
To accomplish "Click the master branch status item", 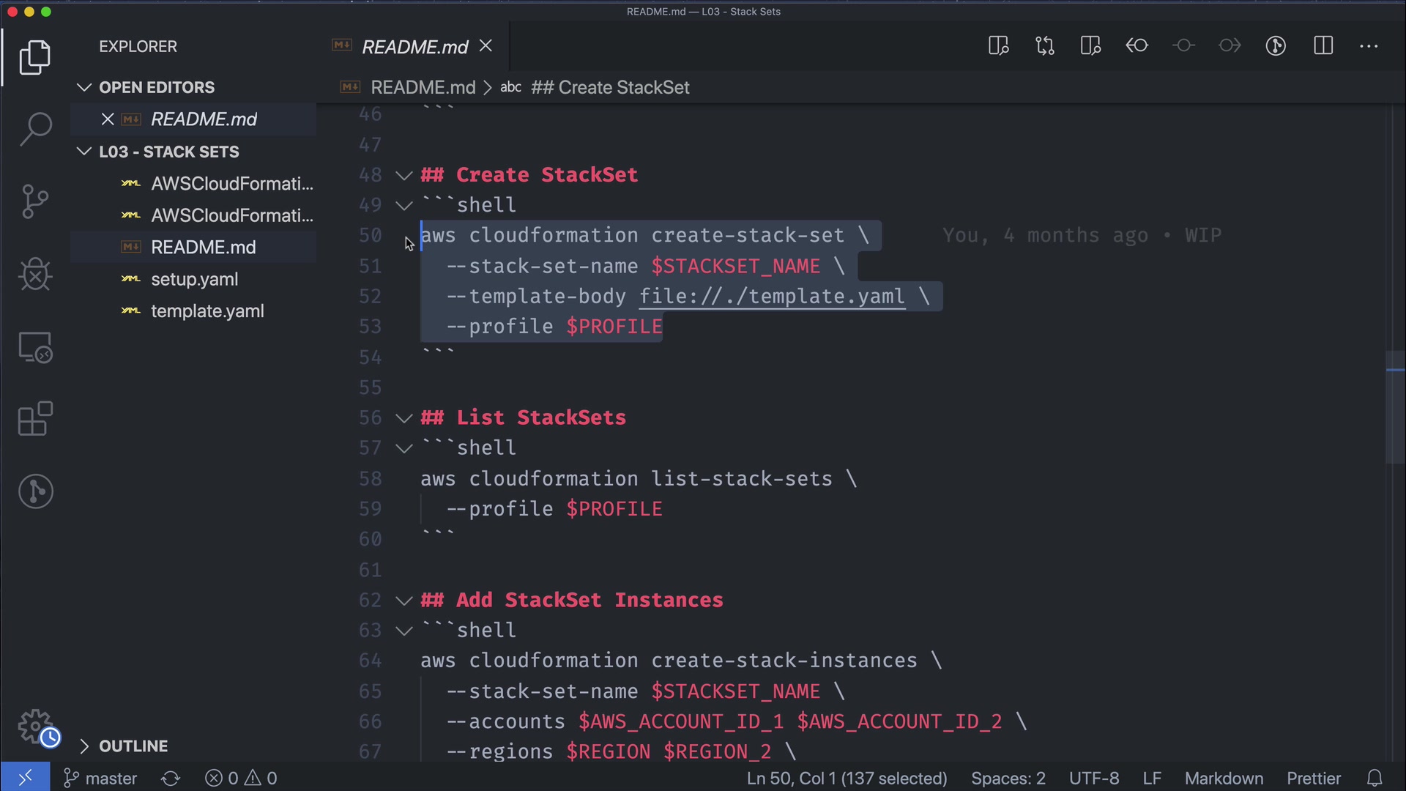I will click(x=101, y=778).
